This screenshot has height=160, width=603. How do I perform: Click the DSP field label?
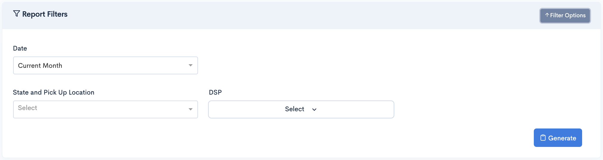215,92
